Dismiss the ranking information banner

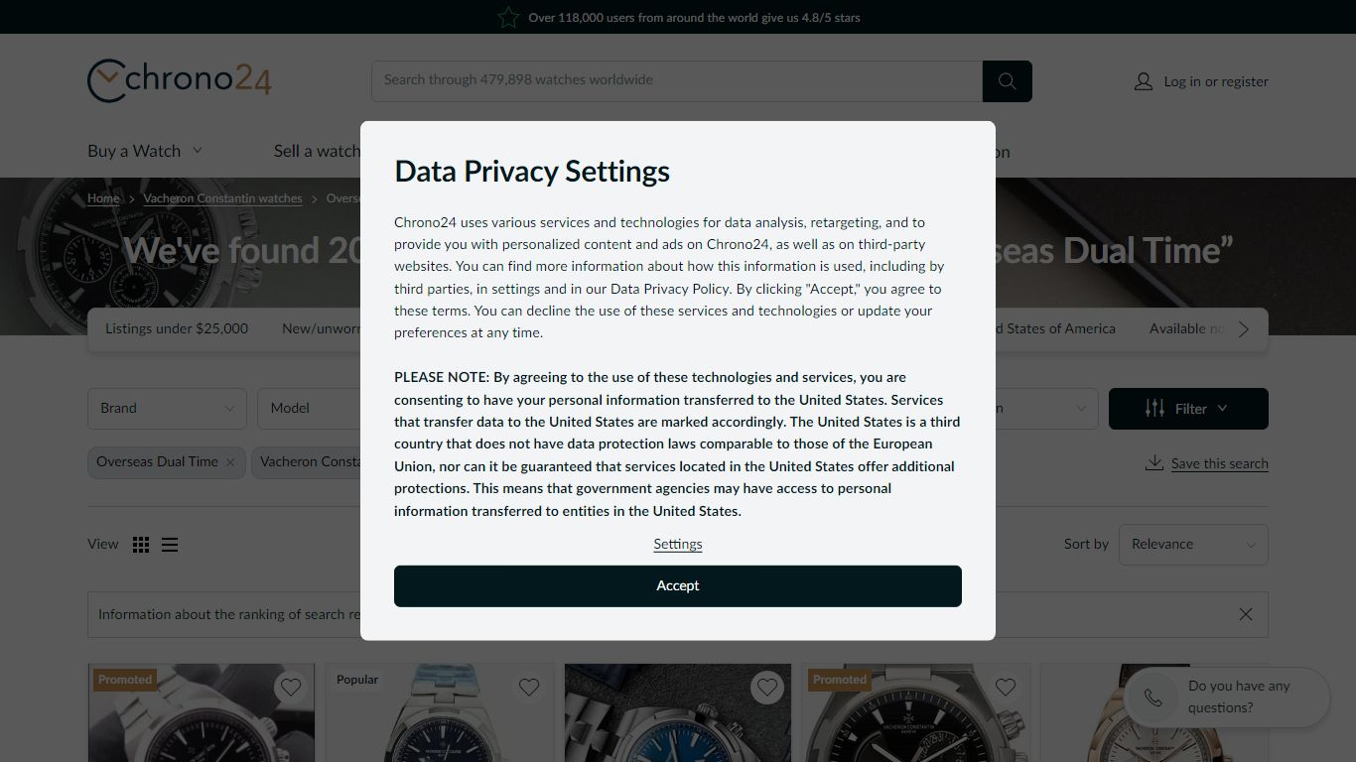(x=1246, y=614)
